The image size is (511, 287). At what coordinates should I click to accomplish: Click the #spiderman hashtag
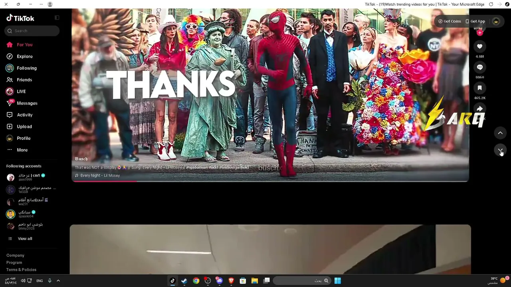point(197,167)
